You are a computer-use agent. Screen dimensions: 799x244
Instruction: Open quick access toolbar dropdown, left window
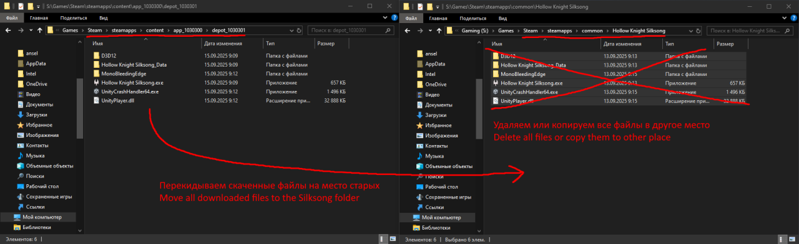tap(39, 6)
